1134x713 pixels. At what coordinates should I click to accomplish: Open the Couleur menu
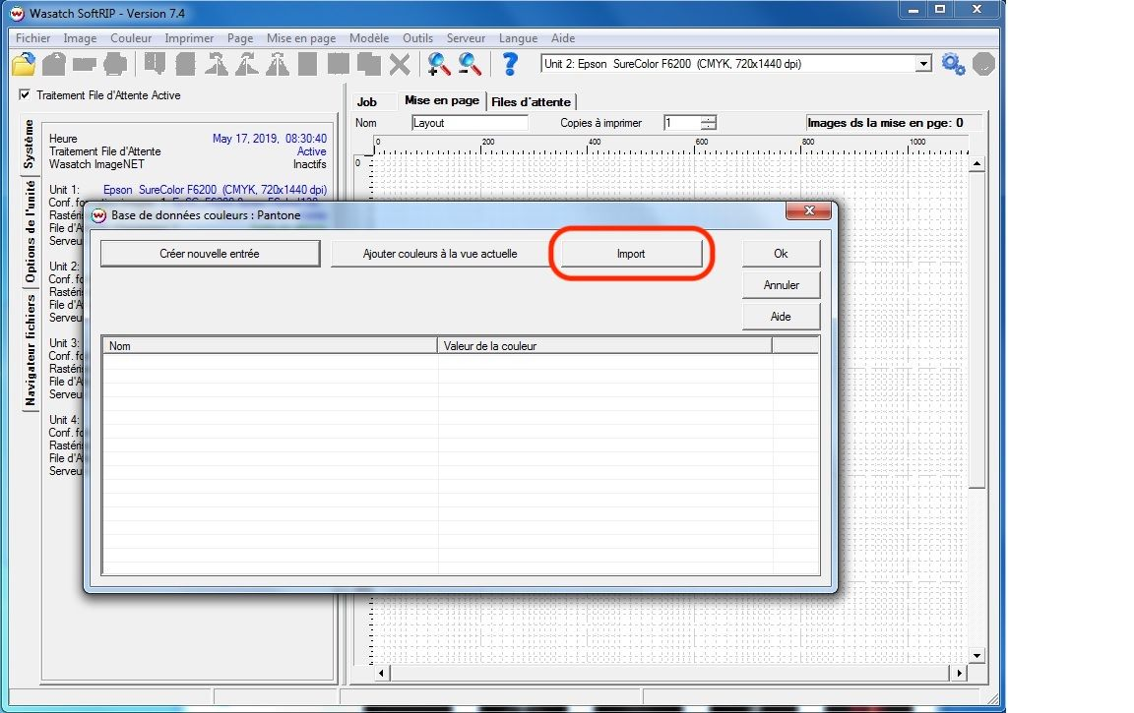(x=131, y=38)
